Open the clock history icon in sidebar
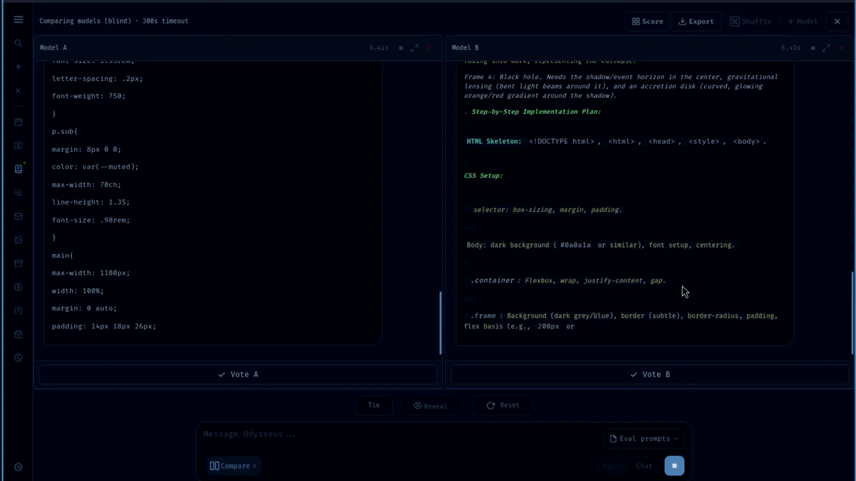Viewport: 856px width, 481px height. [x=18, y=358]
